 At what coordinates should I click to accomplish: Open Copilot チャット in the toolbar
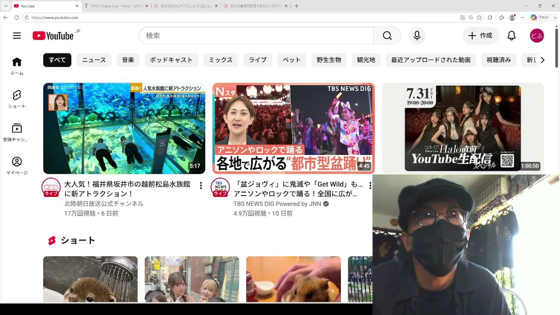coord(539,17)
